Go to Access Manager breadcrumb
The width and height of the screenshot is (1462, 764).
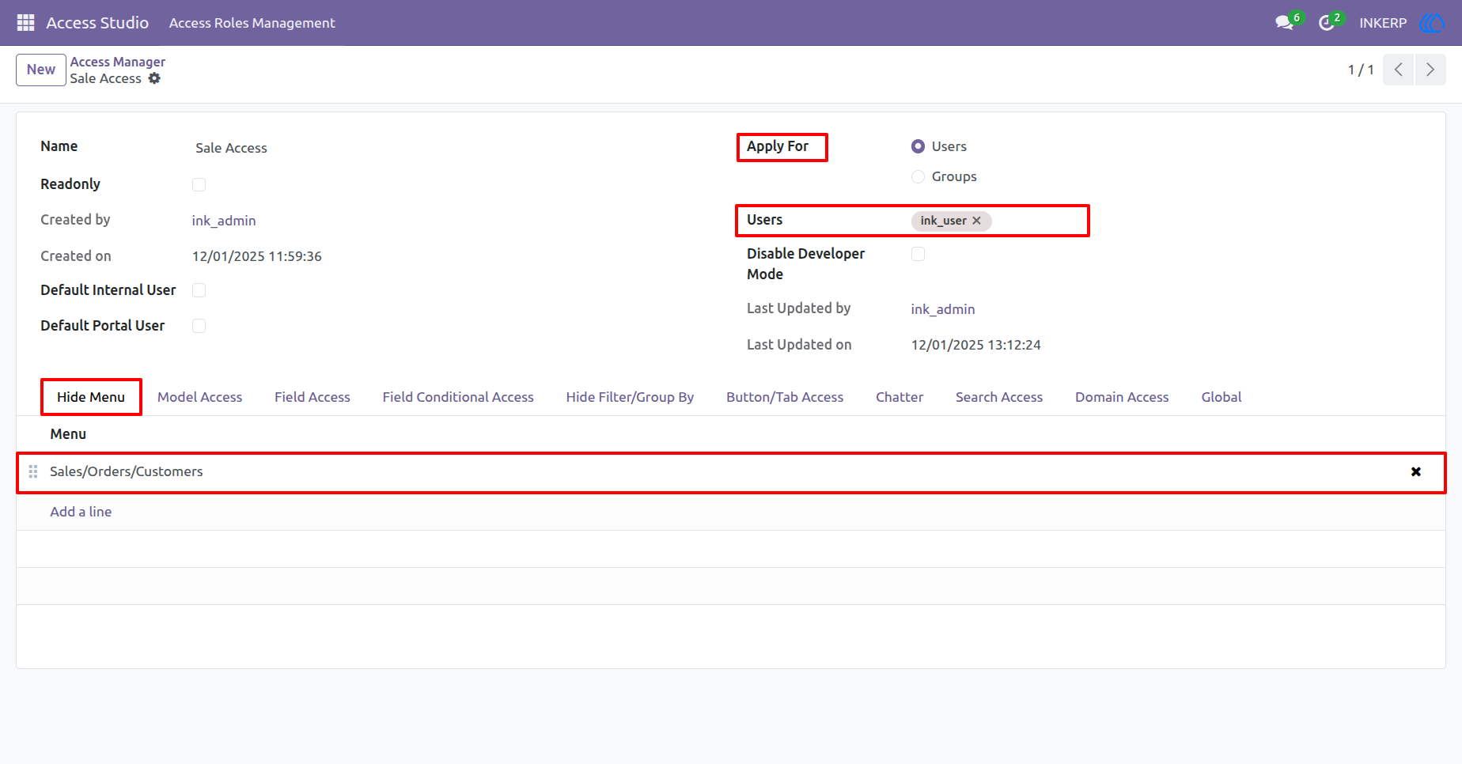[118, 62]
